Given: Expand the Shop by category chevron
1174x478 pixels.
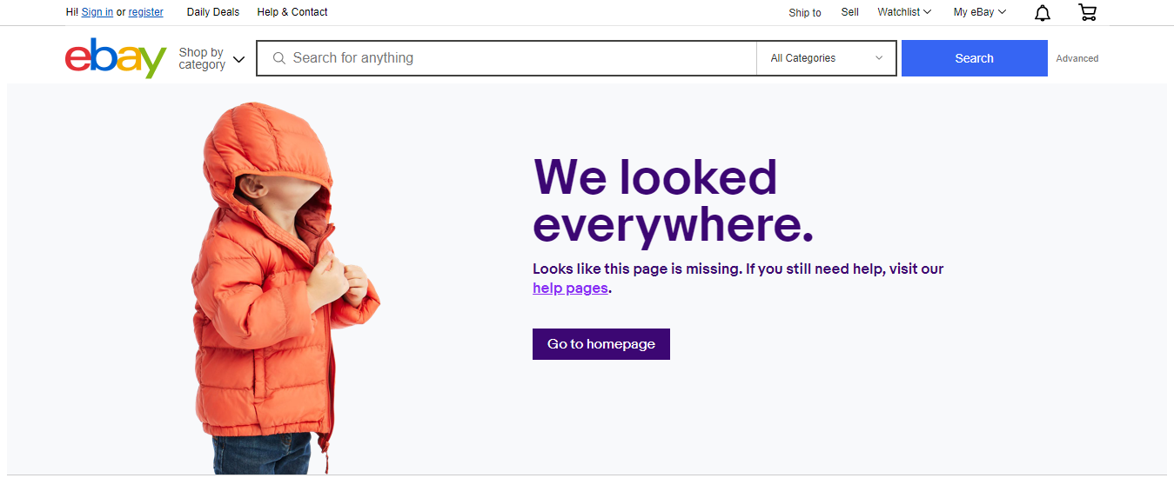Looking at the screenshot, I should (238, 59).
